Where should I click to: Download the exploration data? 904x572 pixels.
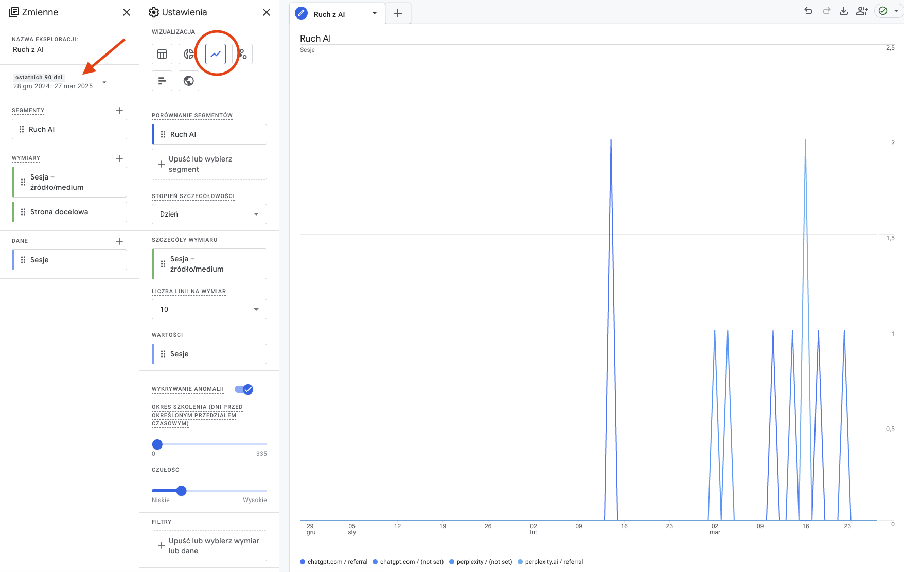coord(844,11)
